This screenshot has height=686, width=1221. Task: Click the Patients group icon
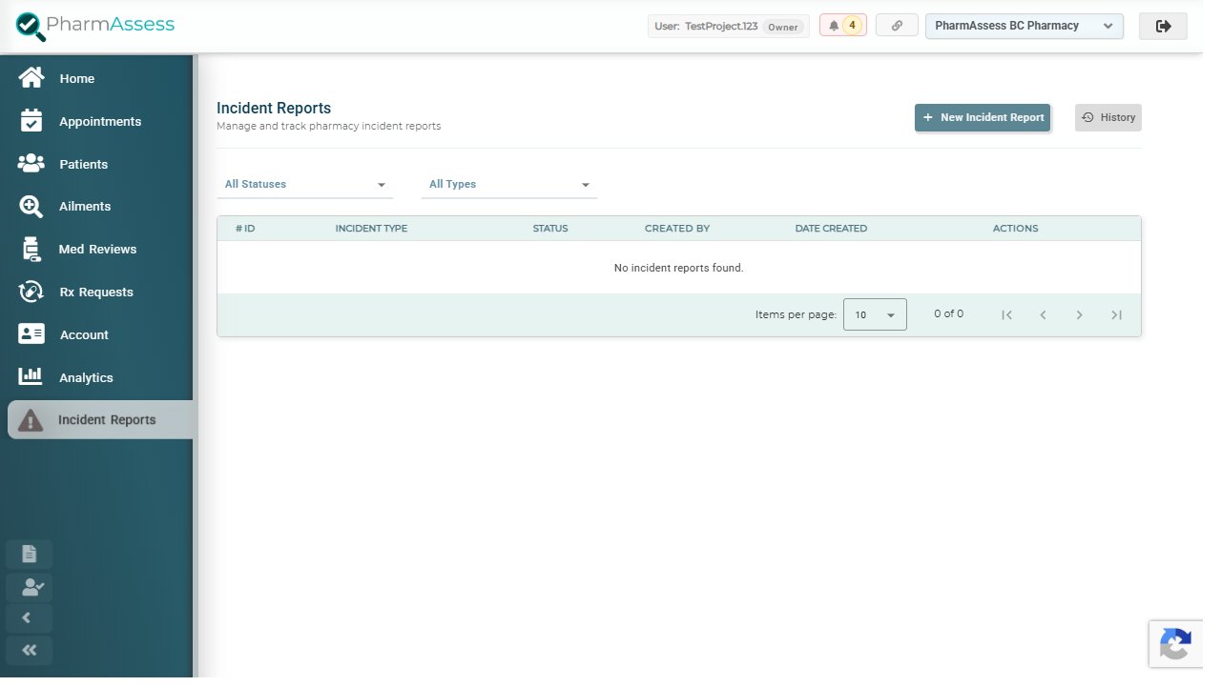(x=31, y=164)
